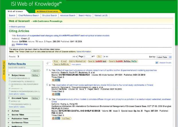Expand the Publication Years section
The height and width of the screenshot is (127, 178).
tap(9, 119)
